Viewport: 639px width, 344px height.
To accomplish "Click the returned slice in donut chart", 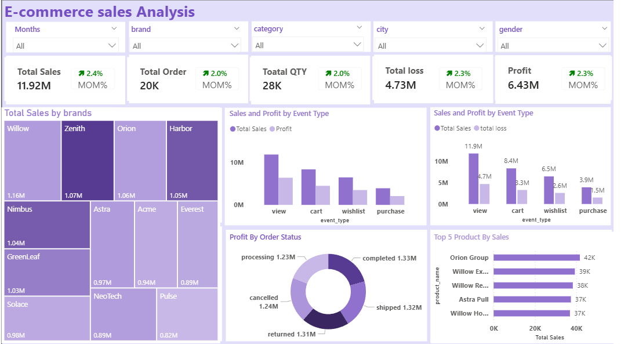I will click(325, 319).
